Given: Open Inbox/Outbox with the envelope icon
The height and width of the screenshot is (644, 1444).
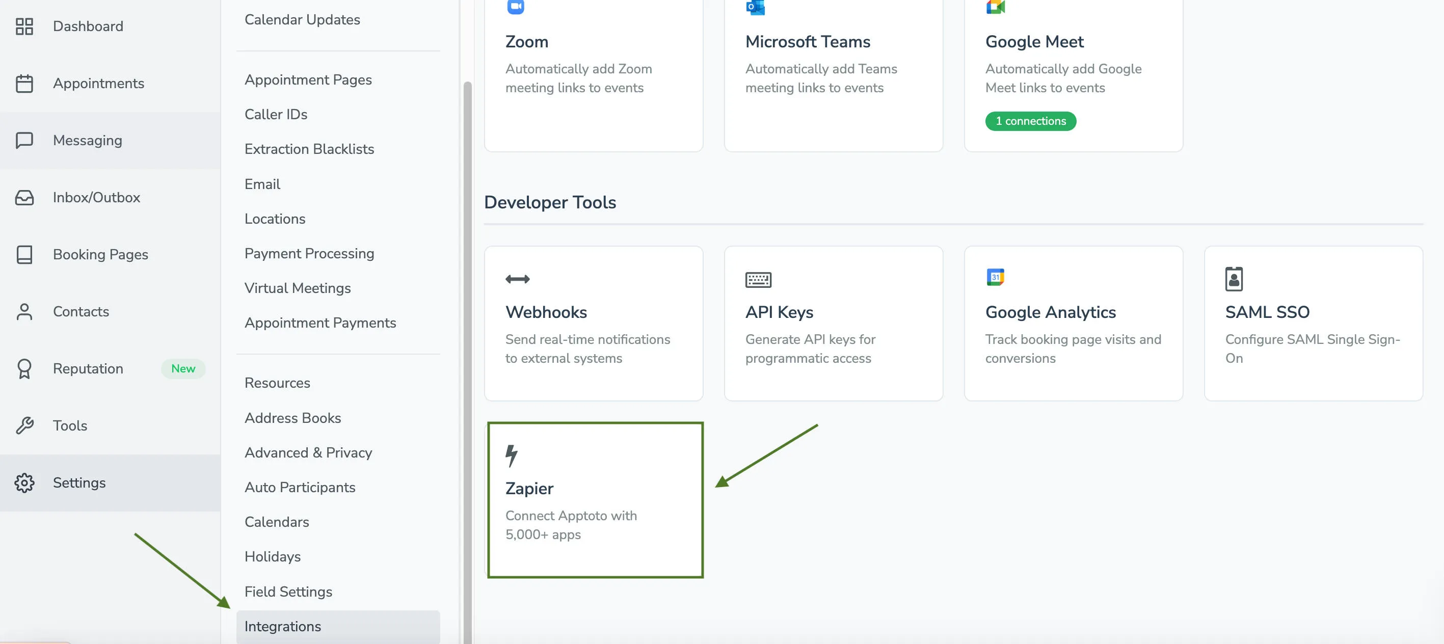Looking at the screenshot, I should click(x=24, y=197).
